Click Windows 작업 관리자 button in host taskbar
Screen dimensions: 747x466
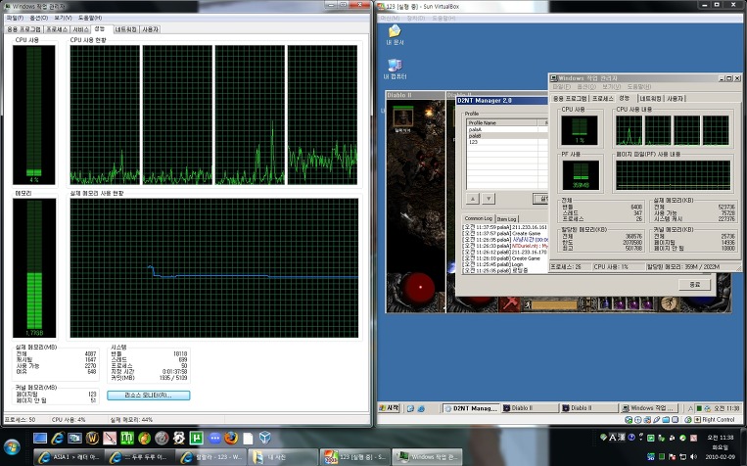click(427, 457)
